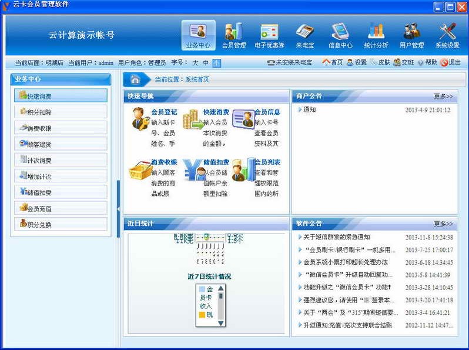The height and width of the screenshot is (350, 469).
Task: Collapse the sidebar with splitter arrow
Action: [119, 209]
